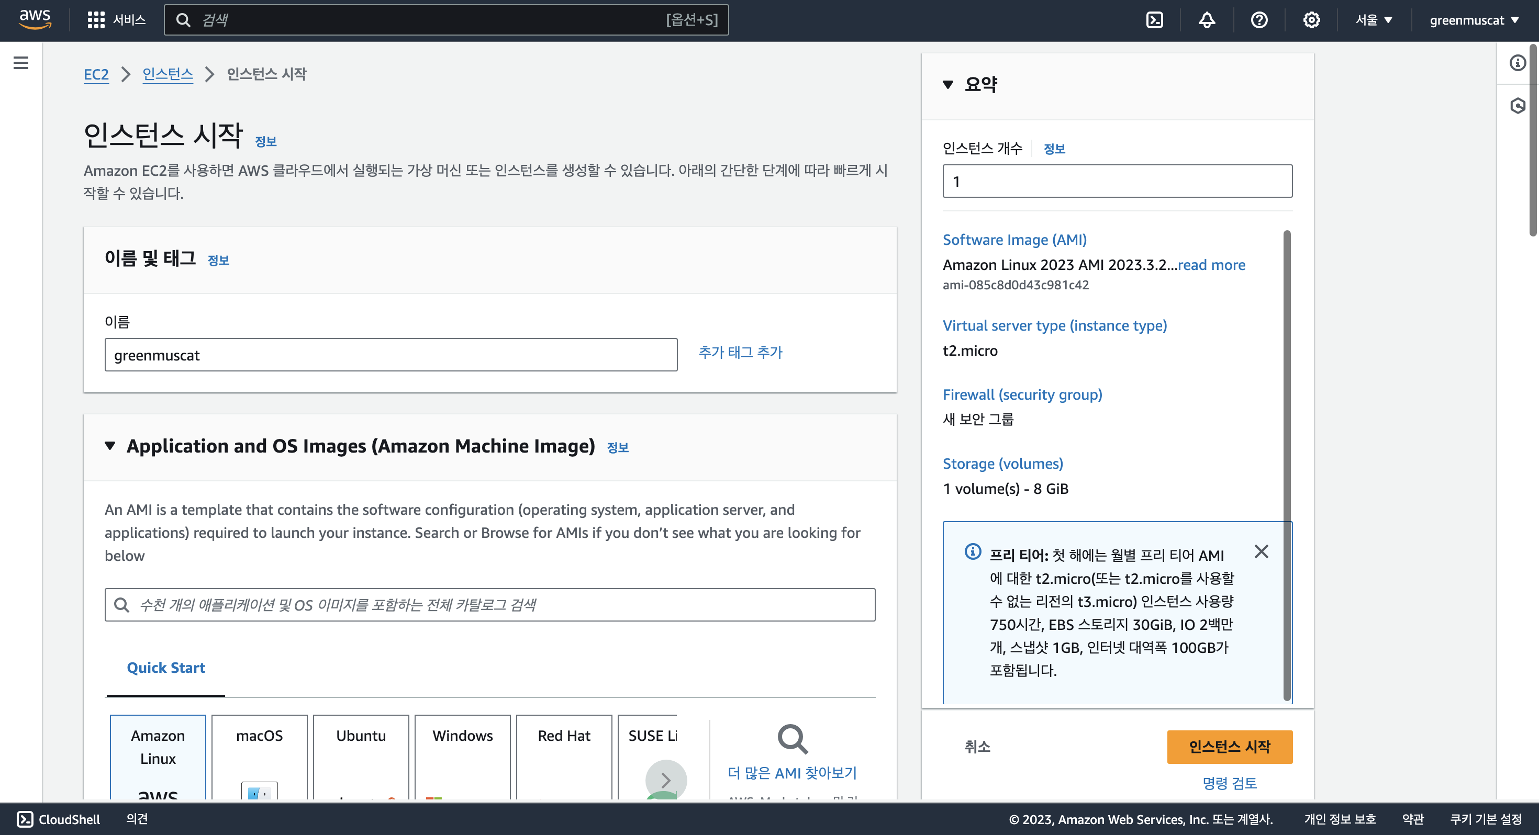Click 추가 태그 추가 link
The image size is (1539, 835).
740,353
